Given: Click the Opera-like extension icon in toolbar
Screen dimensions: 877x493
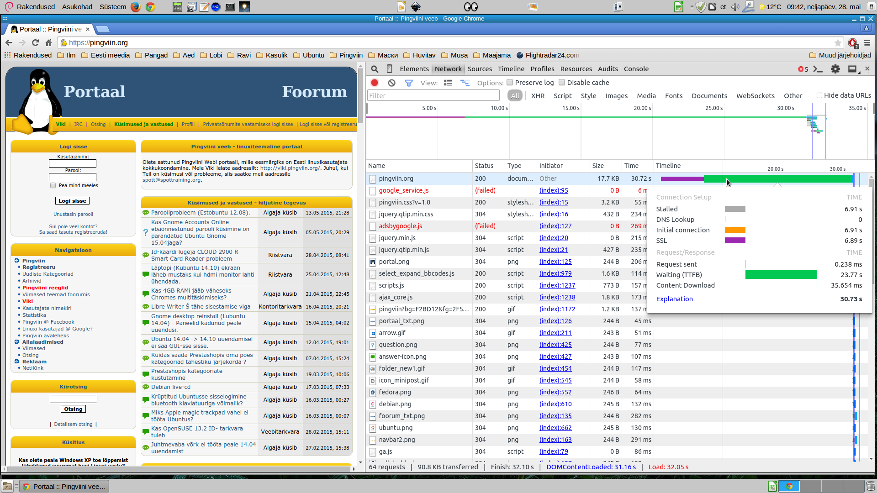Looking at the screenshot, I should pyautogui.click(x=853, y=43).
